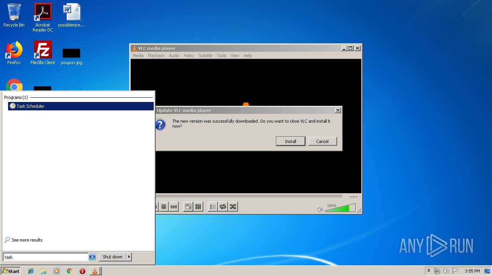This screenshot has width=492, height=276.
Task: Click the Start menu search field
Action: [45, 257]
